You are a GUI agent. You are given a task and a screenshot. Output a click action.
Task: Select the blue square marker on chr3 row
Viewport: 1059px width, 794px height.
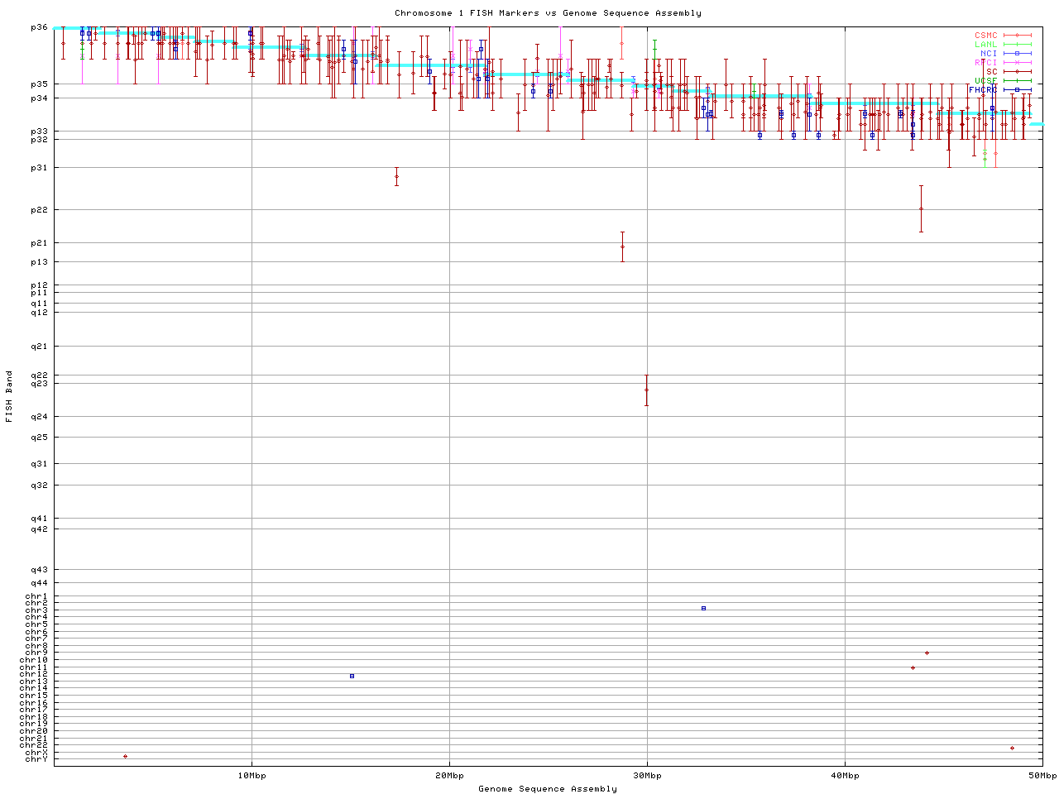click(x=703, y=608)
